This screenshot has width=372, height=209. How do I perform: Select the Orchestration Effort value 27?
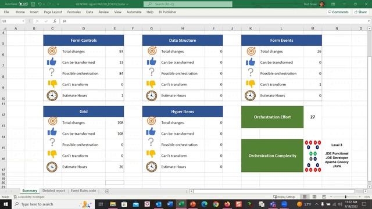pos(313,117)
